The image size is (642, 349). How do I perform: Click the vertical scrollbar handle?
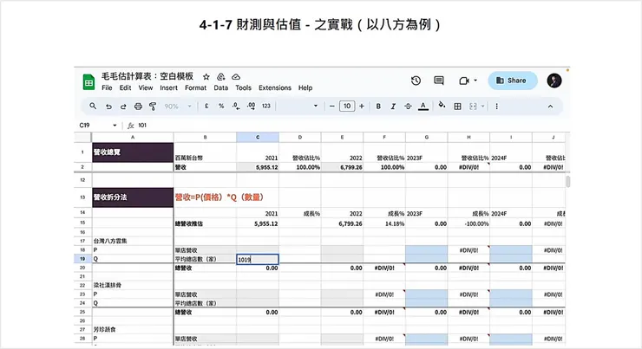click(x=568, y=182)
